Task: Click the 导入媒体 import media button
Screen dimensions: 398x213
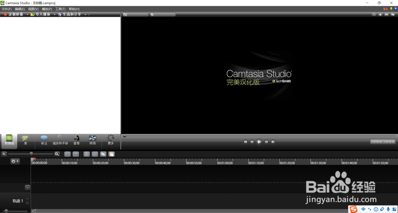Action: (x=40, y=14)
